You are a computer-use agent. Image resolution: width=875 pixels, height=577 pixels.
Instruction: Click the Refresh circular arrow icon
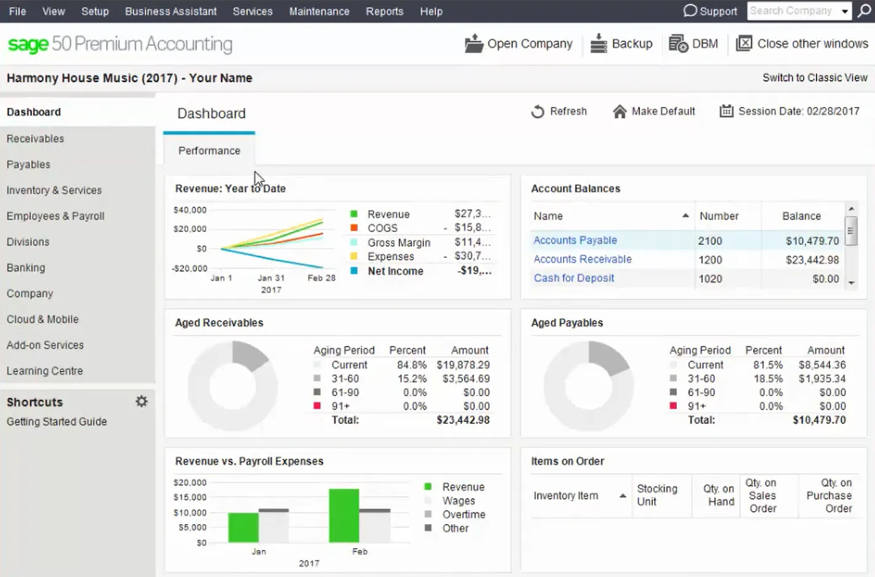pos(538,111)
